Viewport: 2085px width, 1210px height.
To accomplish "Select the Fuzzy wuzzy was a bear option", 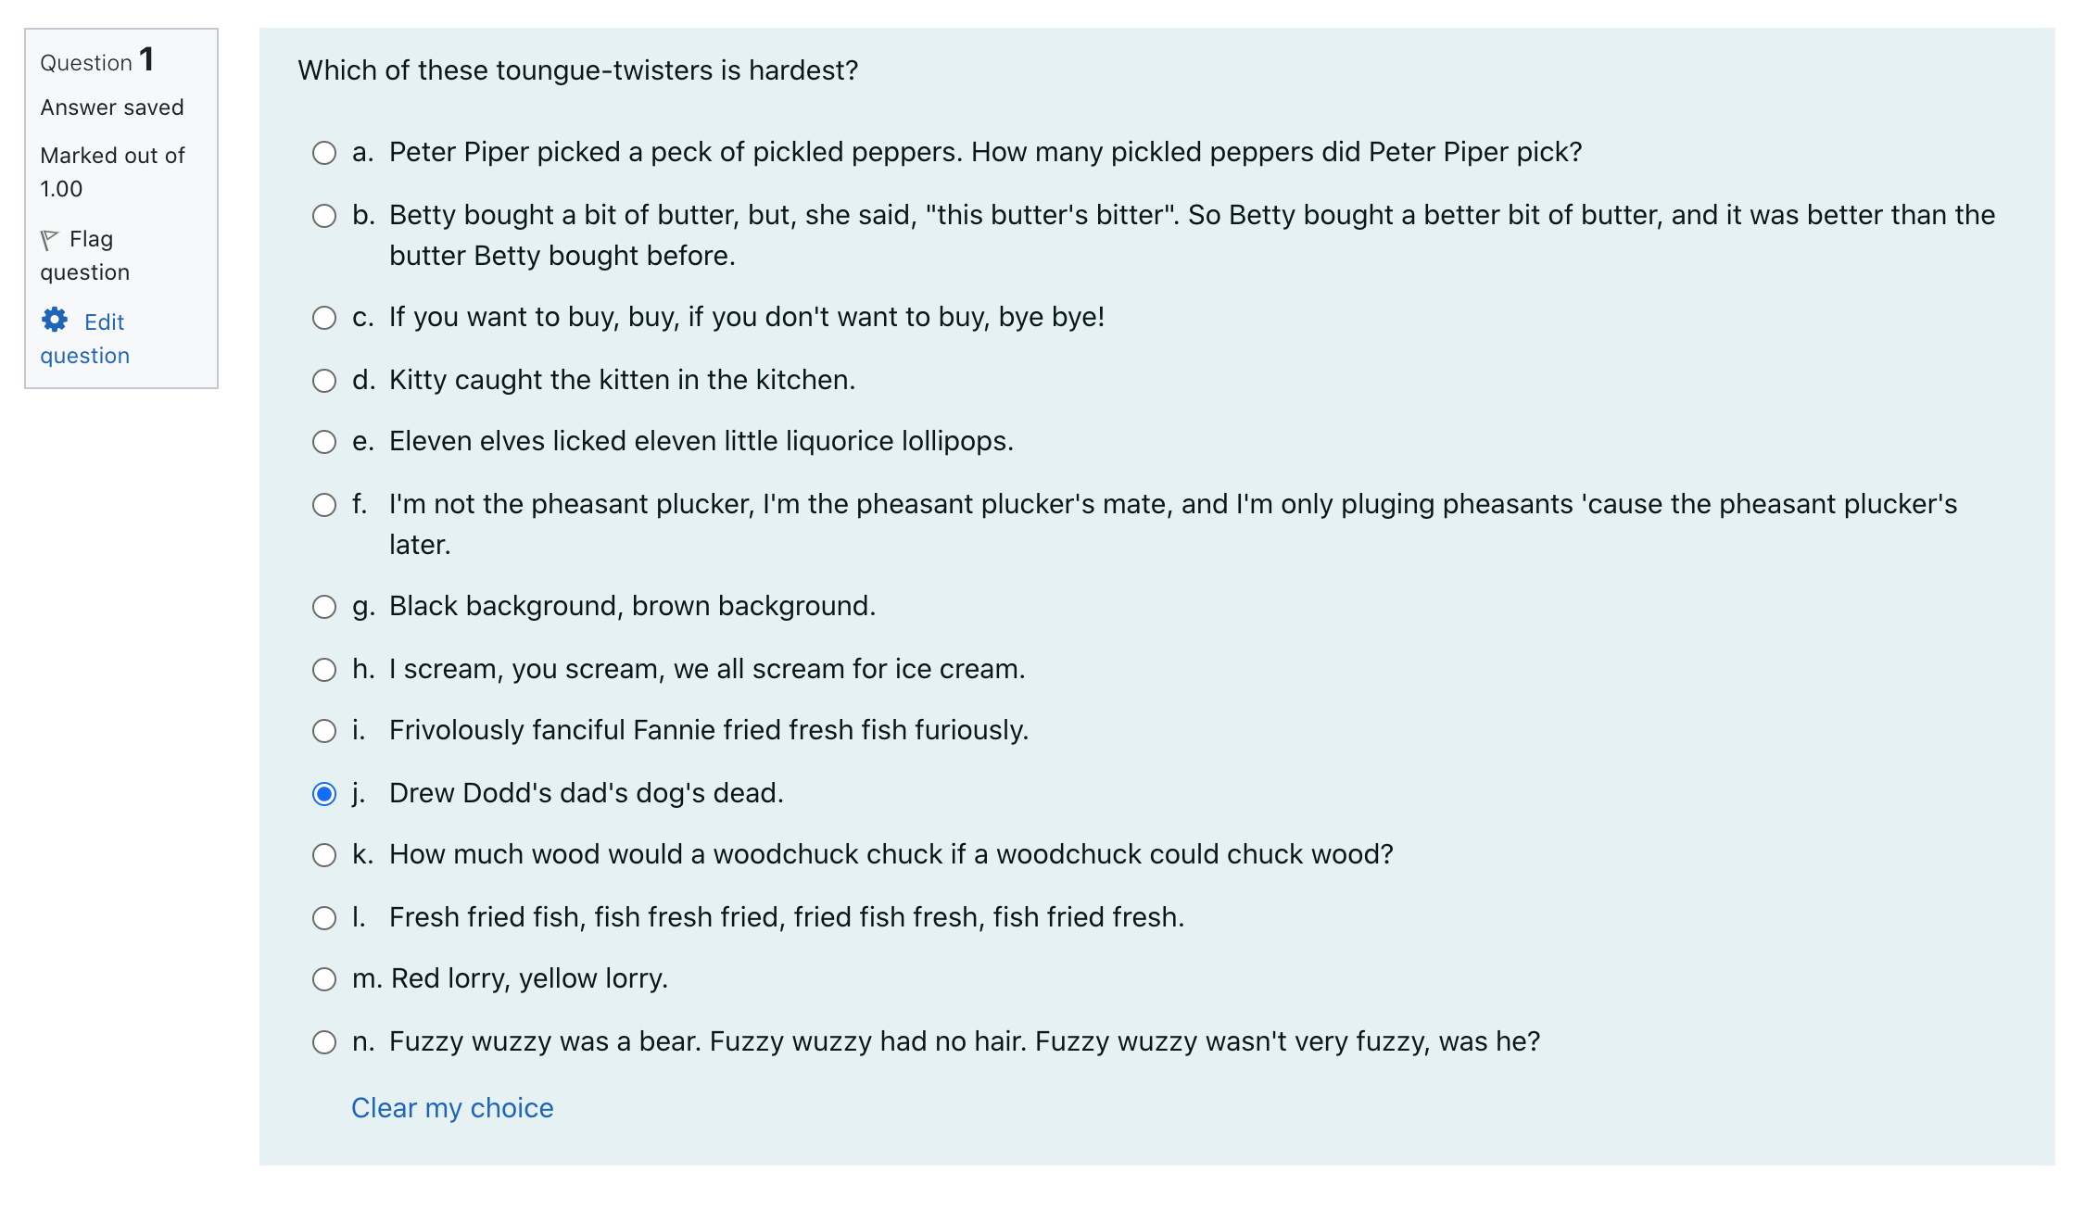I will point(324,1042).
